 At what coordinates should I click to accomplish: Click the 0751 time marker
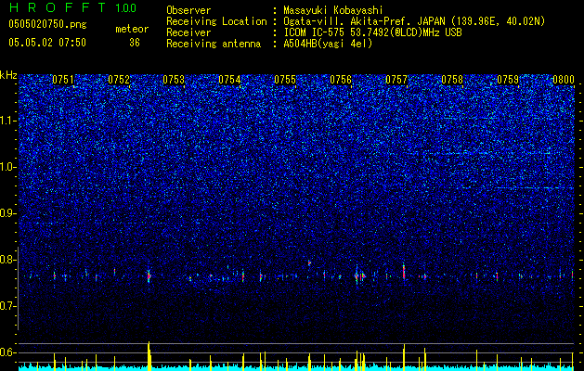point(63,80)
